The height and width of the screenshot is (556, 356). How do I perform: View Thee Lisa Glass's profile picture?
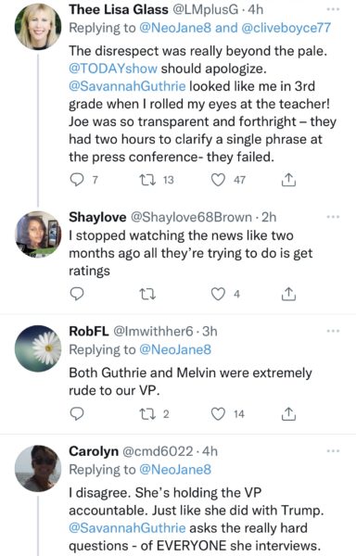[x=38, y=27]
